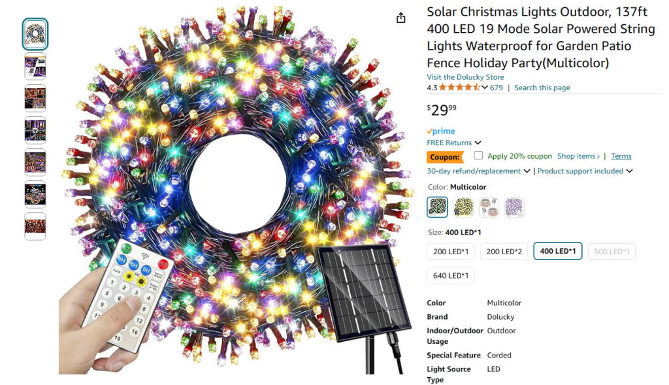Viewport: 669px width, 385px height.
Task: Open the coupon Terms link
Action: tap(621, 156)
